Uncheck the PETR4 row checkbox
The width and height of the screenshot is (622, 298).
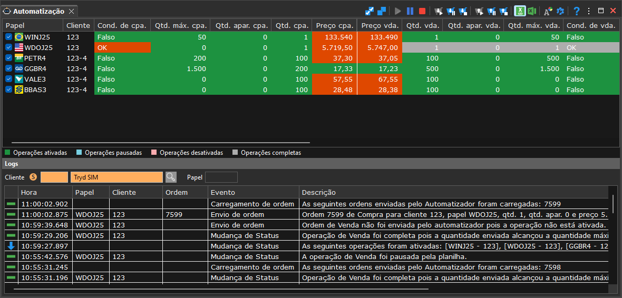pyautogui.click(x=9, y=58)
